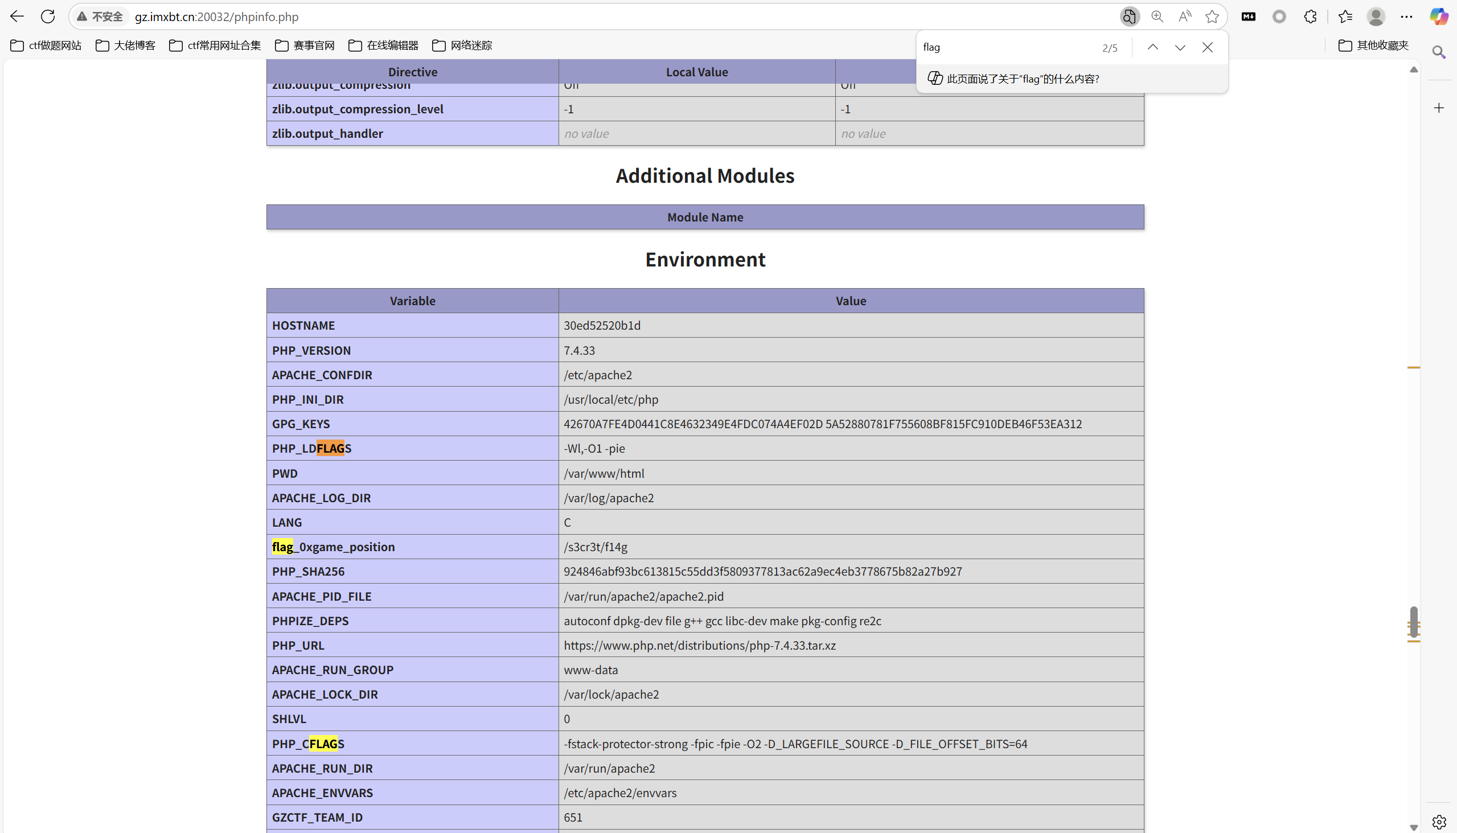Open the zoom magnifier in address bar
Viewport: 1457px width, 833px height.
[1158, 17]
